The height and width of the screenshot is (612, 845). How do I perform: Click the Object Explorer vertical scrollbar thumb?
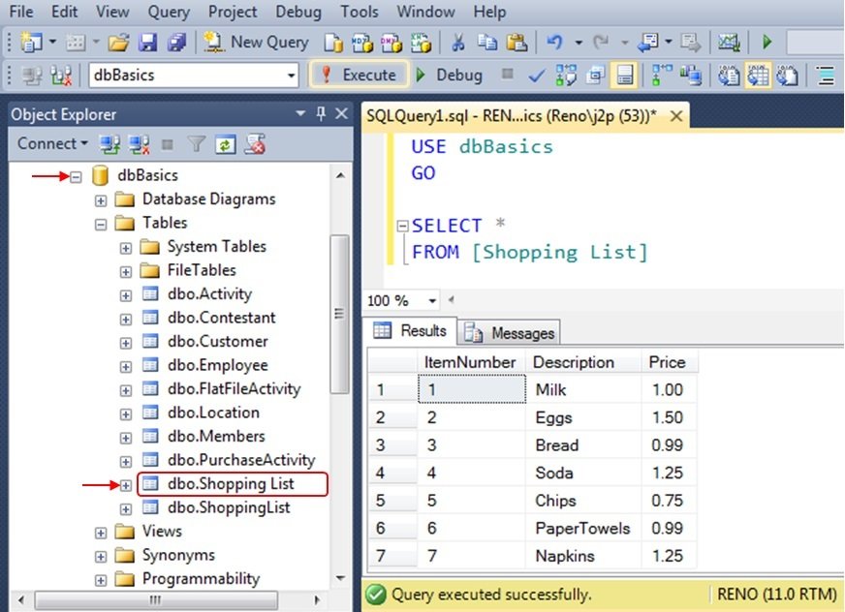coord(339,315)
